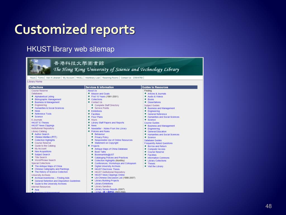Click Ask A Librarian in navigation bar
Screen dimensions: 286x215
pos(53,78)
